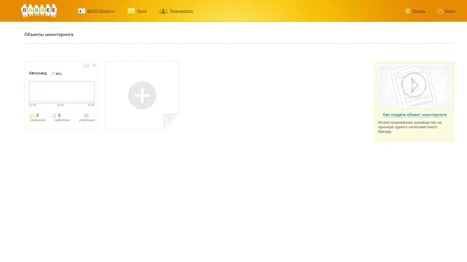This screenshot has height=262, width=467.
Task: Open the Помощь link
Action: (419, 11)
